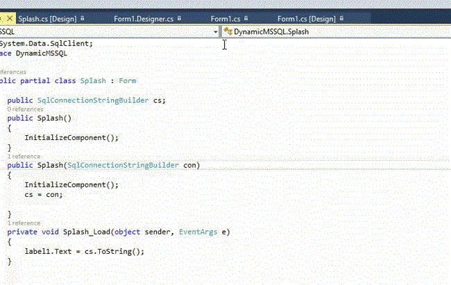
Task: Switch to the Splash.cs [Design] tab
Action: point(47,19)
